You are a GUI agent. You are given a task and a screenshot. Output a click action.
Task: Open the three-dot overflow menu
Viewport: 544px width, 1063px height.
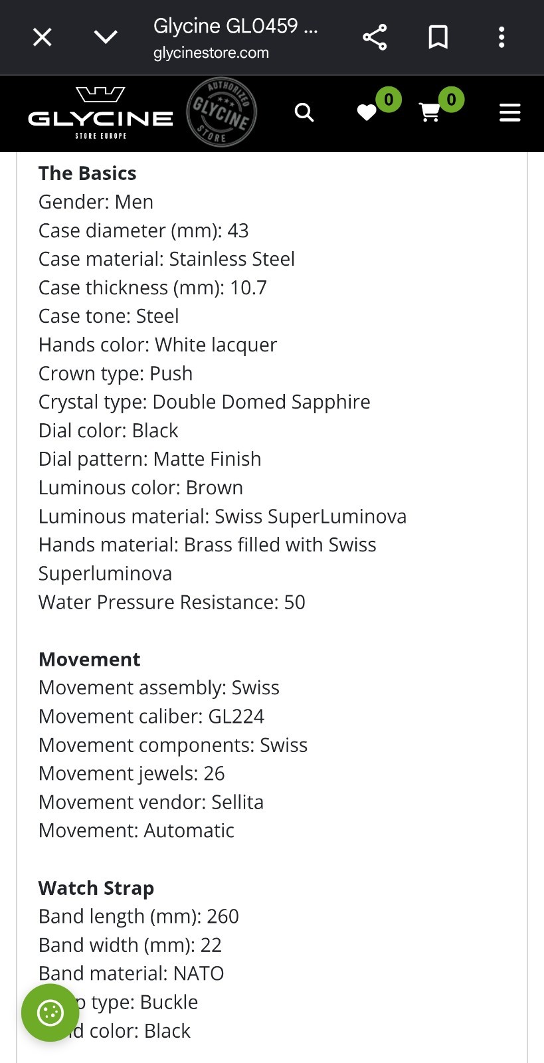click(501, 37)
